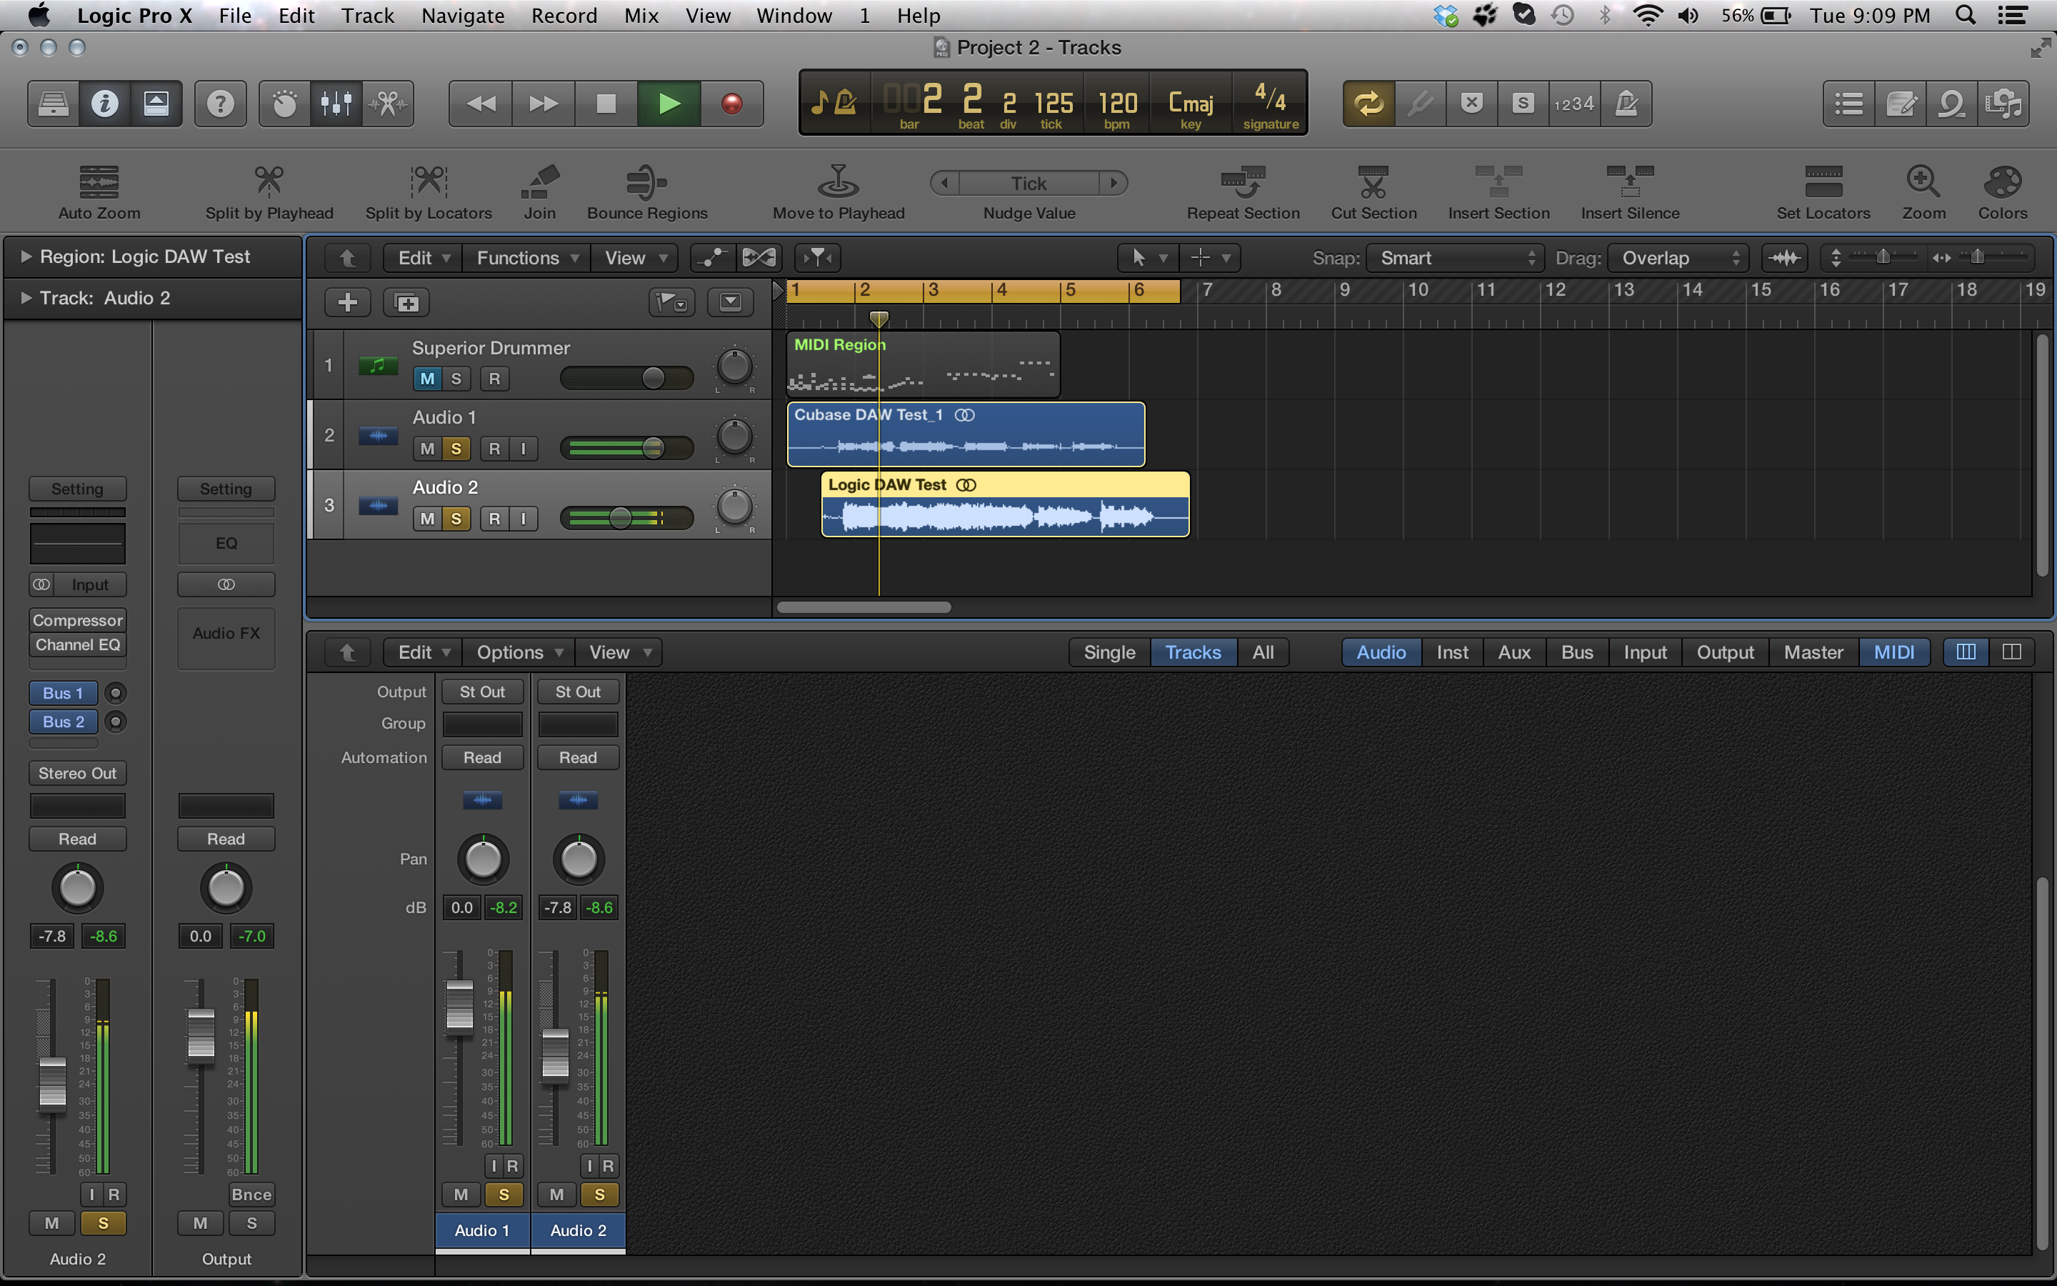2057x1286 pixels.
Task: Open the Snap Smart dropdown
Action: (x=1454, y=258)
